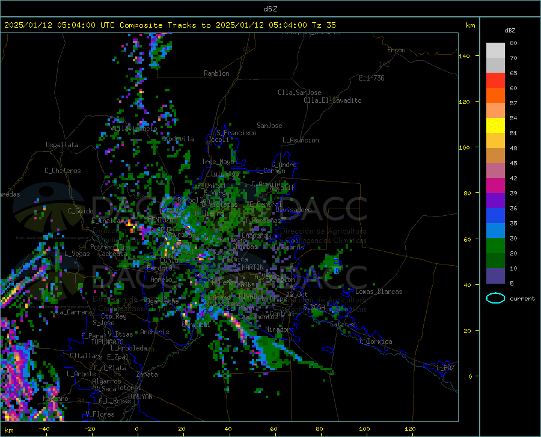Click the Potrerillos map label
Screen dimensions: 541x437
110,247
